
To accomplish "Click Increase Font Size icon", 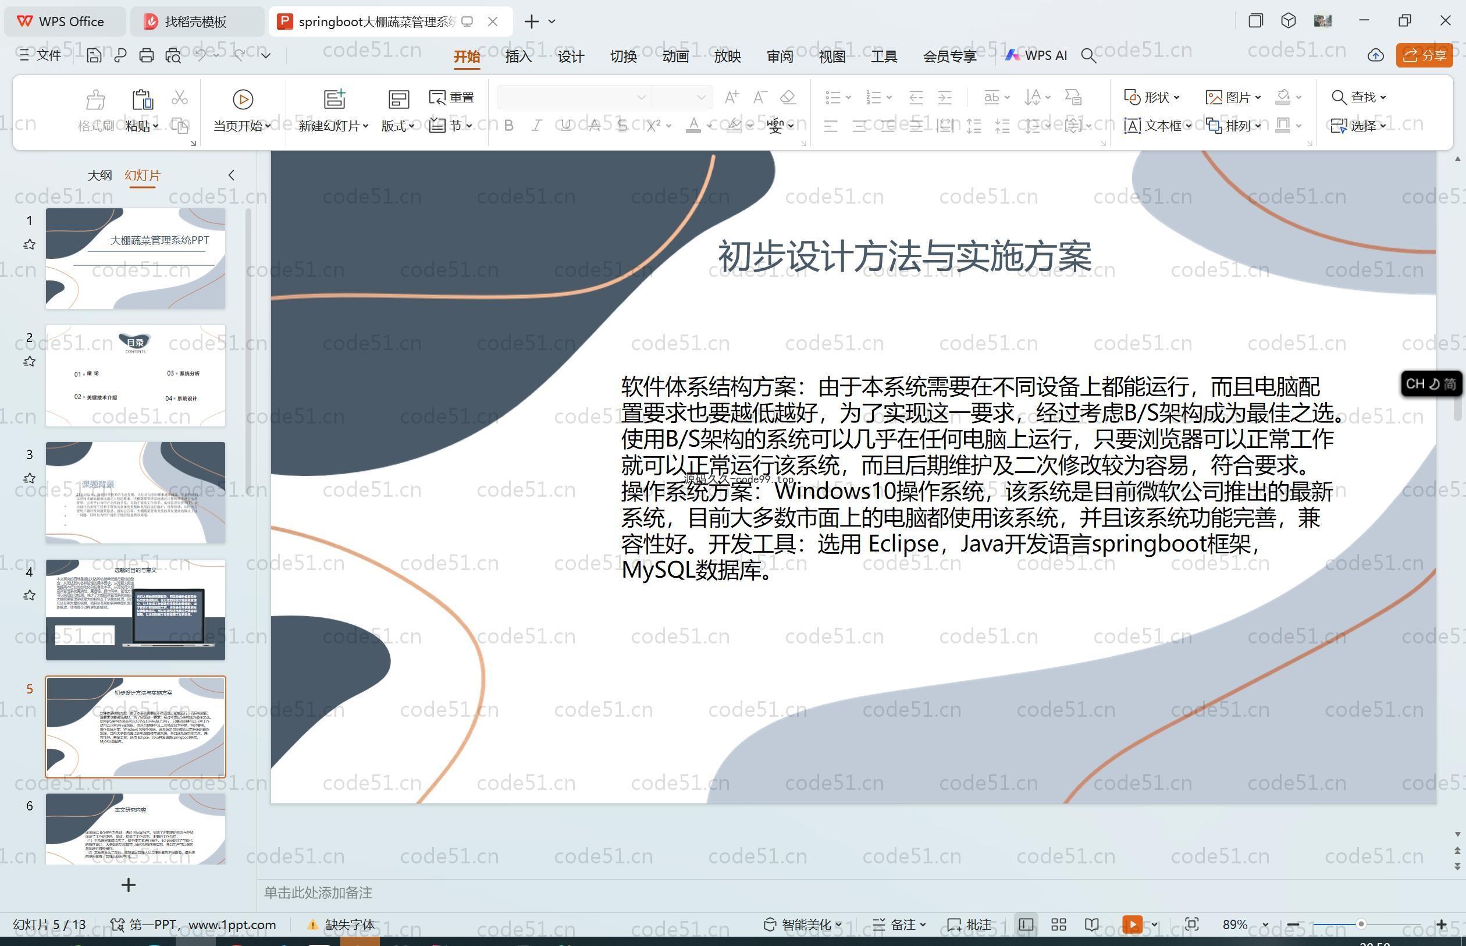I will [x=731, y=97].
